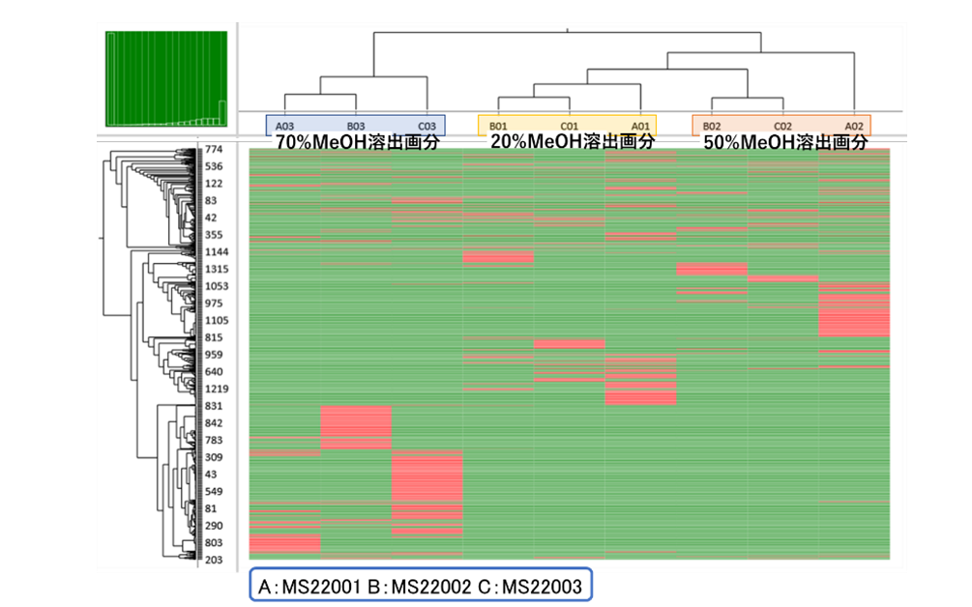Click row label 203 at bottom

tap(213, 560)
